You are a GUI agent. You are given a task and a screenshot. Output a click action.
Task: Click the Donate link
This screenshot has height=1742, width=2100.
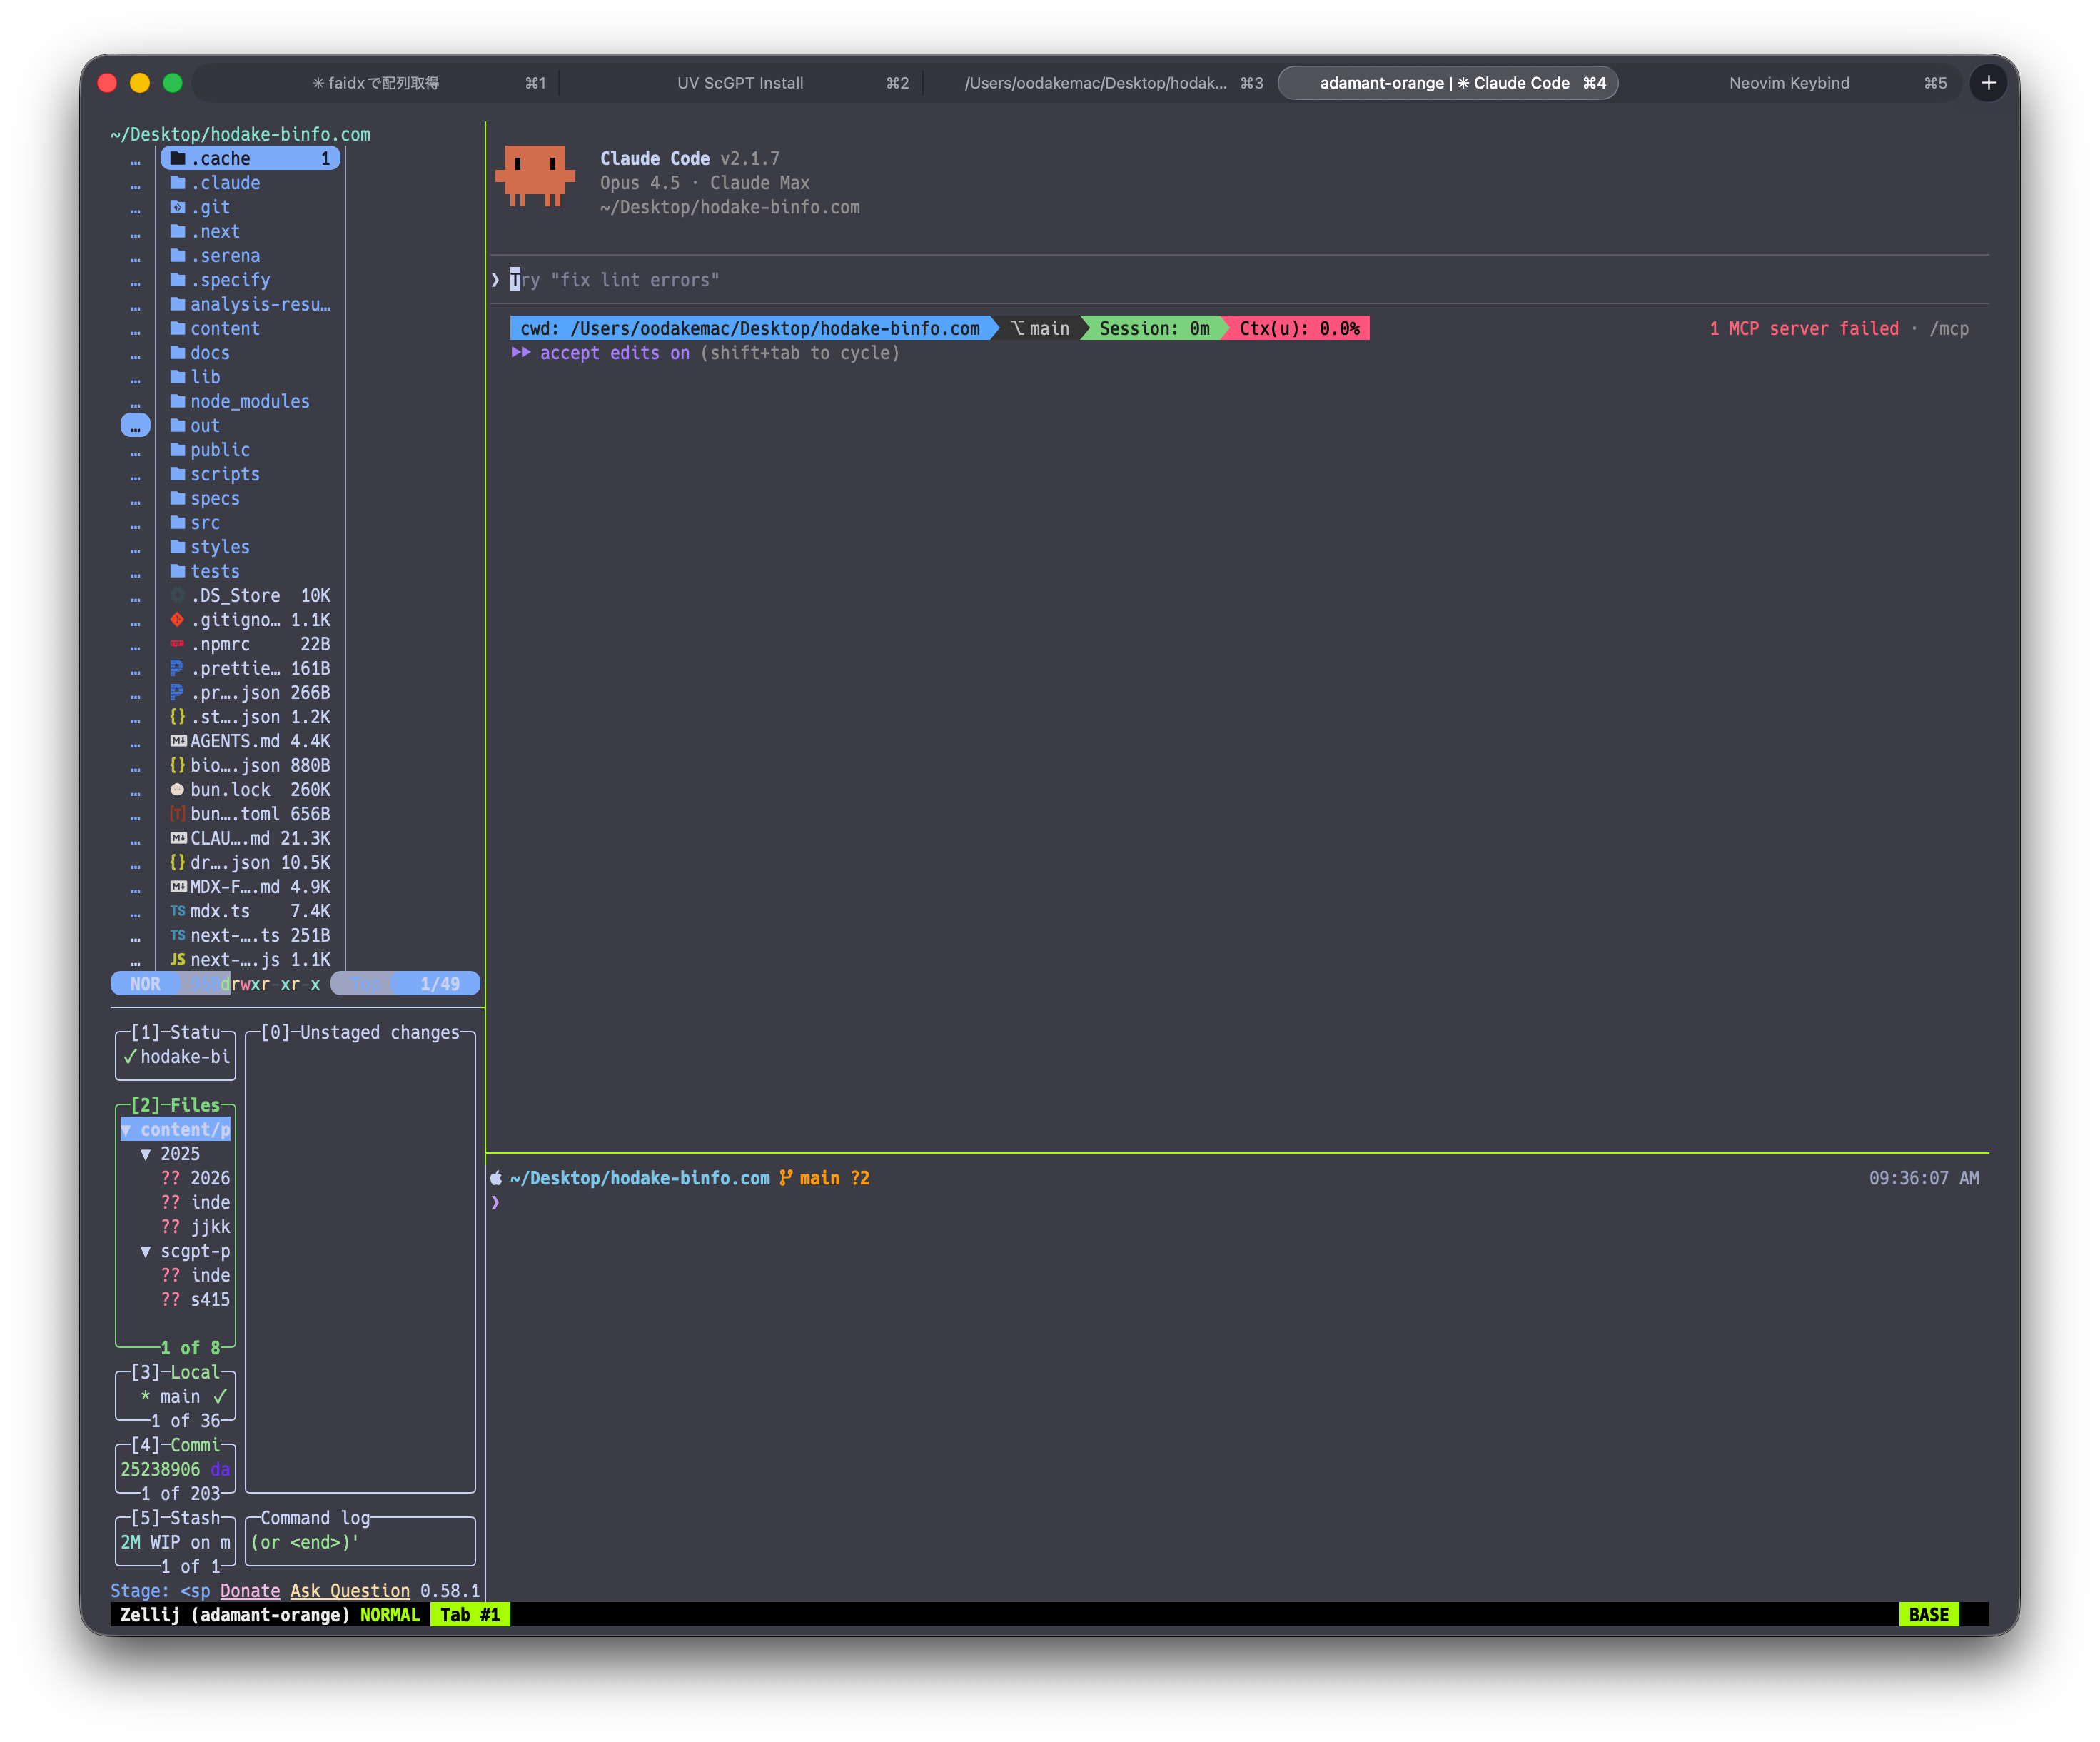click(250, 1591)
